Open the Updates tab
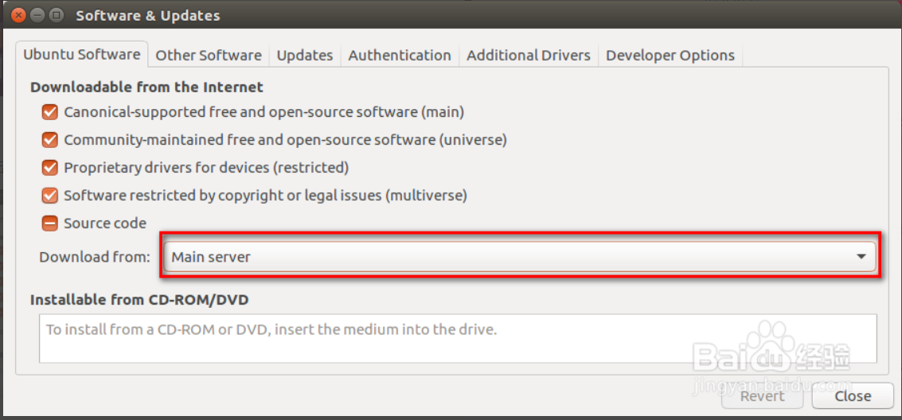The image size is (902, 420). click(x=305, y=56)
